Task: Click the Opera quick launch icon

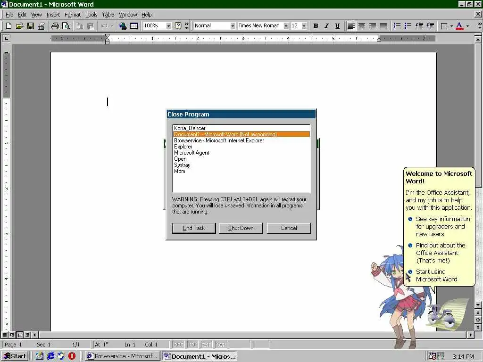Action: pos(72,356)
